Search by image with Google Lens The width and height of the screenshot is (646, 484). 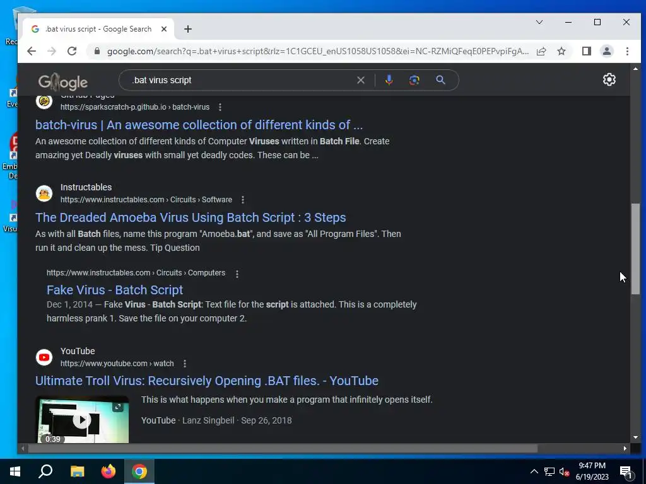pos(414,80)
